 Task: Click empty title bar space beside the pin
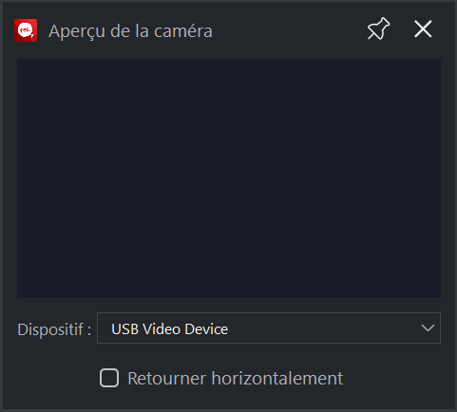(x=288, y=30)
